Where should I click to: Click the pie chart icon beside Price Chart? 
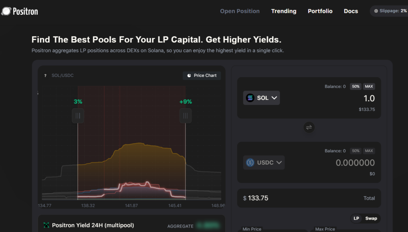pos(189,76)
